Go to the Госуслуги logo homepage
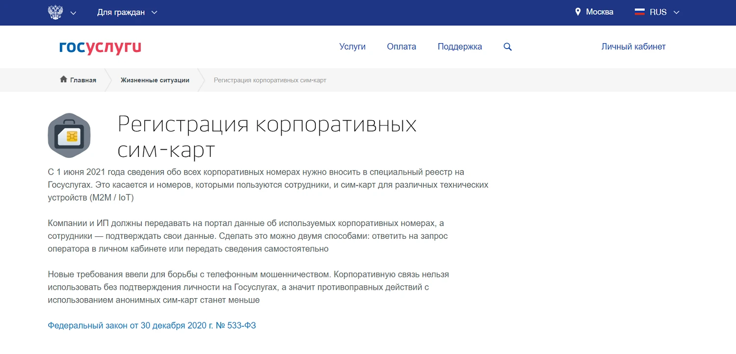This screenshot has width=736, height=354. pyautogui.click(x=100, y=47)
